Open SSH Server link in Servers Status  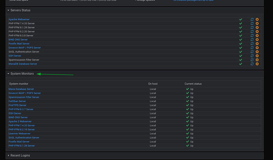coord(15,56)
